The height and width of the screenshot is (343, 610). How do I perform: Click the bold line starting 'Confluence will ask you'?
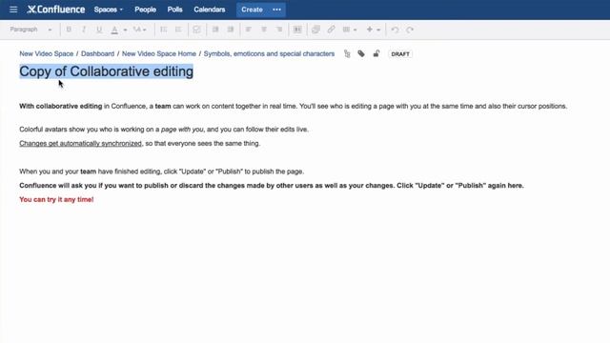pos(272,186)
